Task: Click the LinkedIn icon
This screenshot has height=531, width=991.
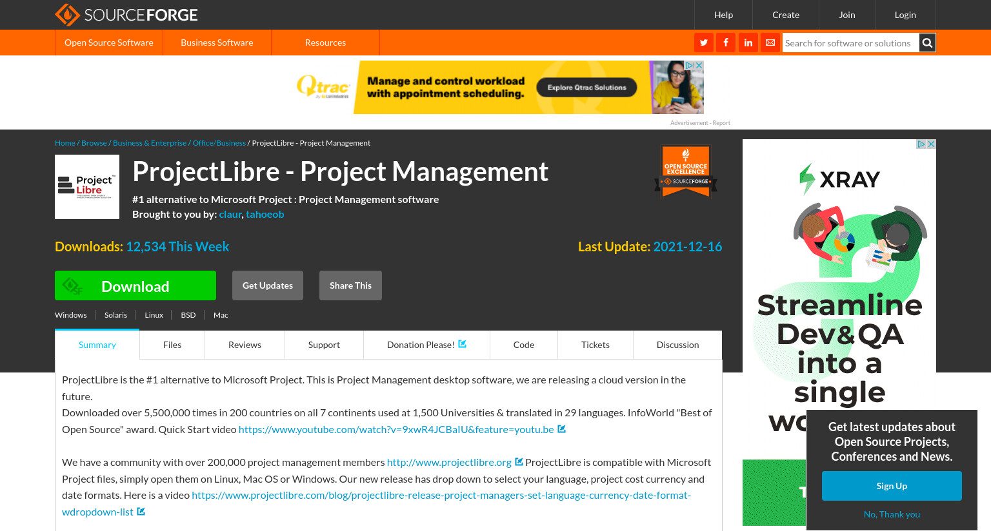Action: coord(748,43)
